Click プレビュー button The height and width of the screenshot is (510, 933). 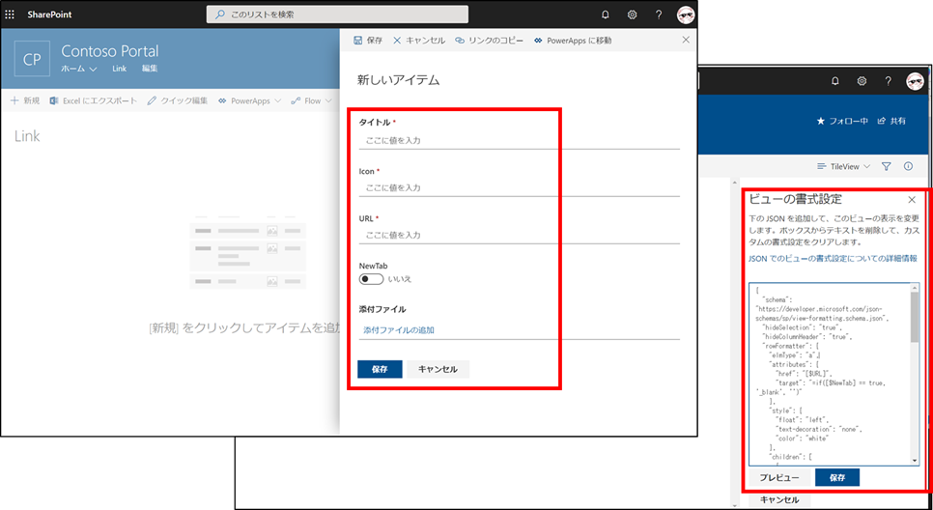(778, 477)
